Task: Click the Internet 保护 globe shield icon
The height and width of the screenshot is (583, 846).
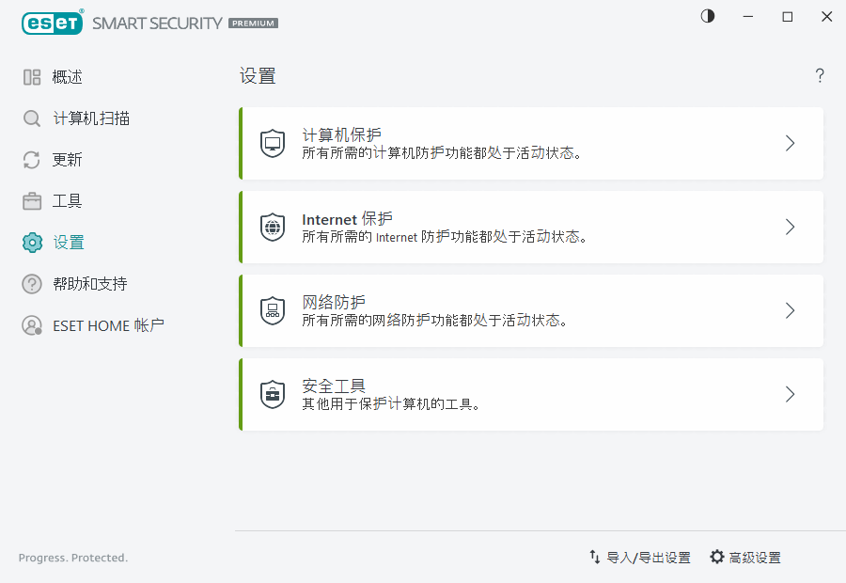Action: pyautogui.click(x=272, y=227)
